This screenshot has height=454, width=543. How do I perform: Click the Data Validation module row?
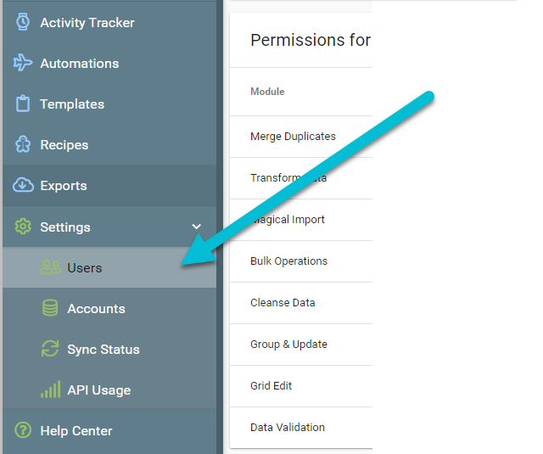pyautogui.click(x=301, y=428)
